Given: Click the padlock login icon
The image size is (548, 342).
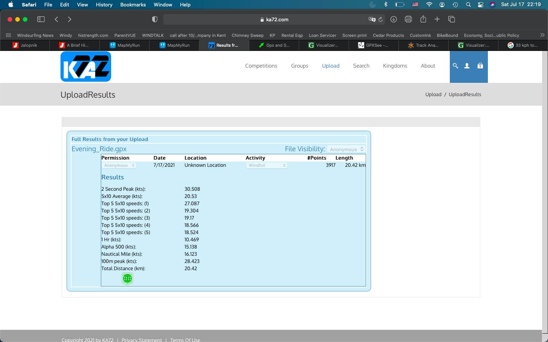Looking at the screenshot, I should [480, 66].
